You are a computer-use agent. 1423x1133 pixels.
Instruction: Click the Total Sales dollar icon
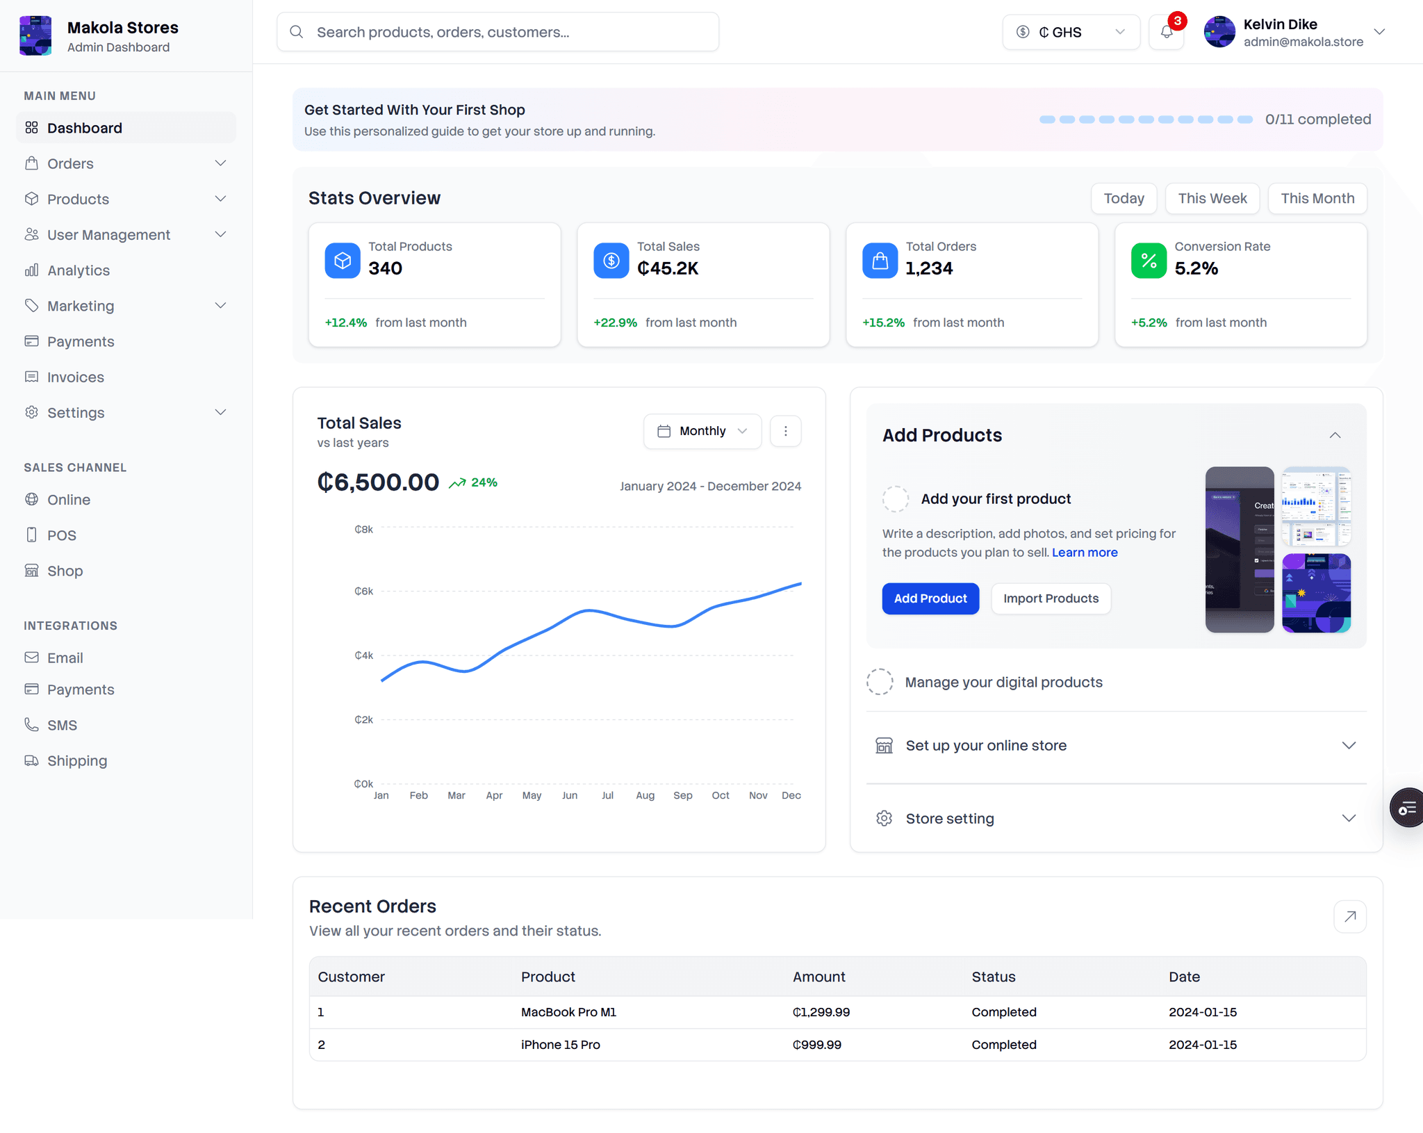click(611, 261)
